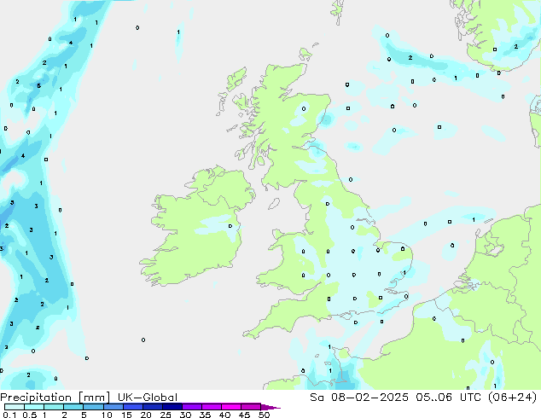Click legend label '50'

click(264, 415)
